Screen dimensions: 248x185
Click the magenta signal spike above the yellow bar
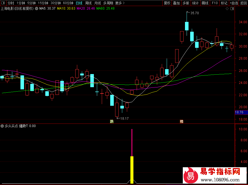tap(132, 143)
